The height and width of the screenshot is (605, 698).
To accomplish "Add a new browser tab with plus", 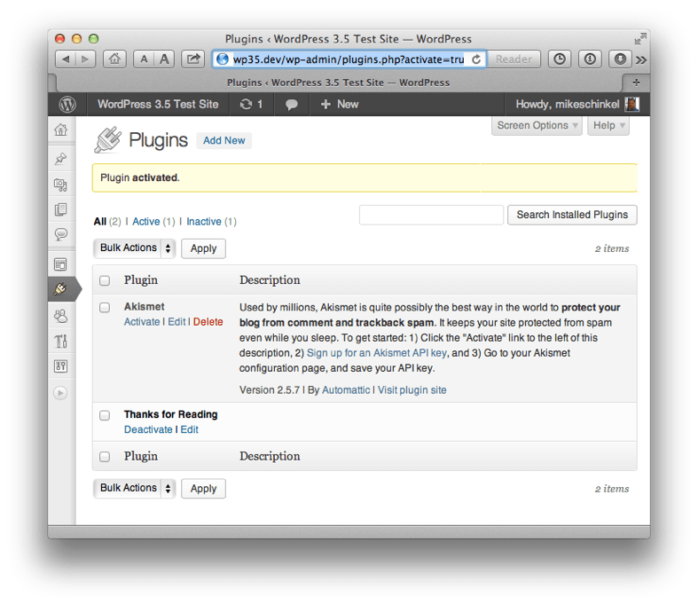I will coord(636,82).
